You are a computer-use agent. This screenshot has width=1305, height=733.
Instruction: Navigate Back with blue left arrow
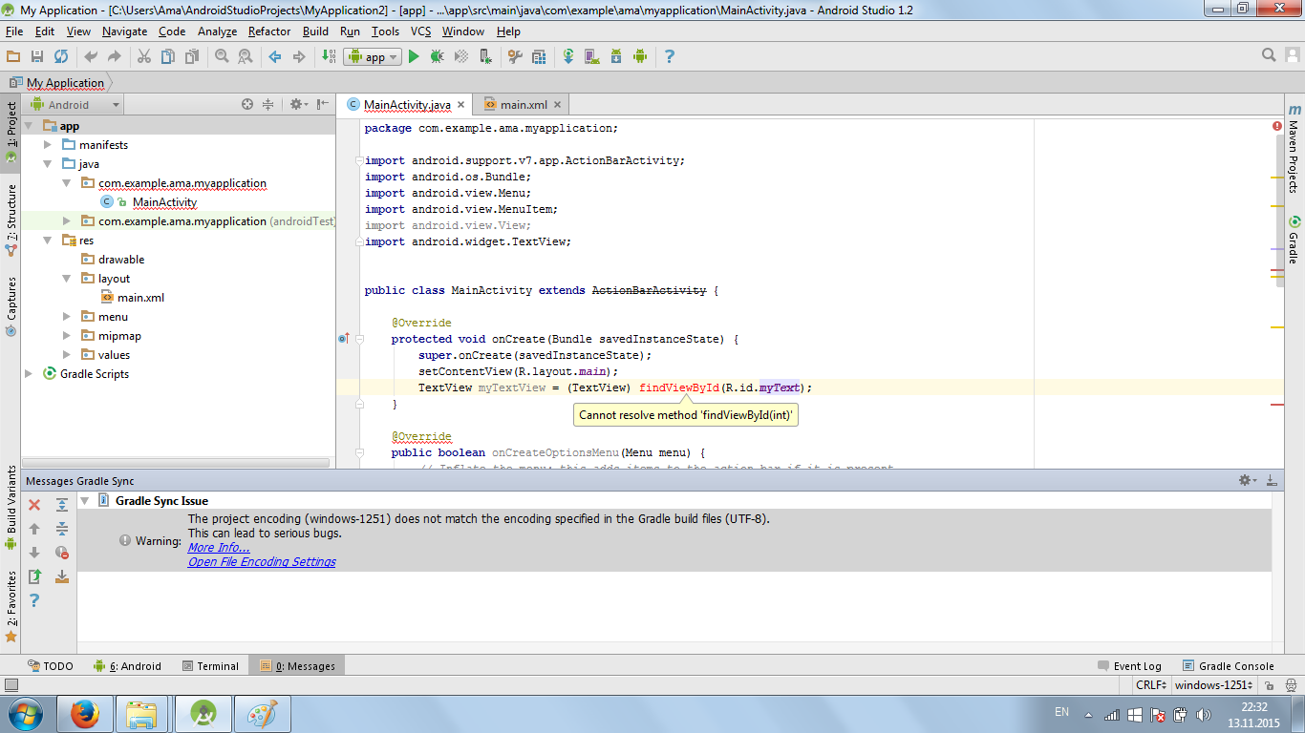[x=275, y=56]
